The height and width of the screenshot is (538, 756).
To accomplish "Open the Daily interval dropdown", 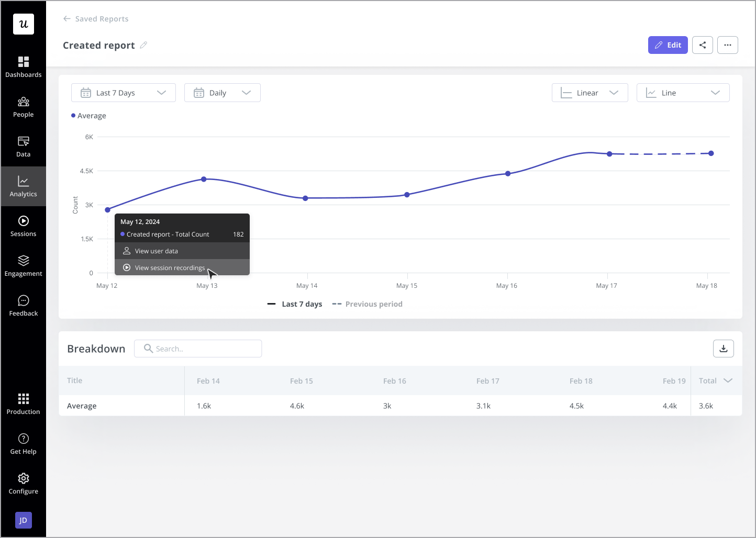I will coord(223,93).
